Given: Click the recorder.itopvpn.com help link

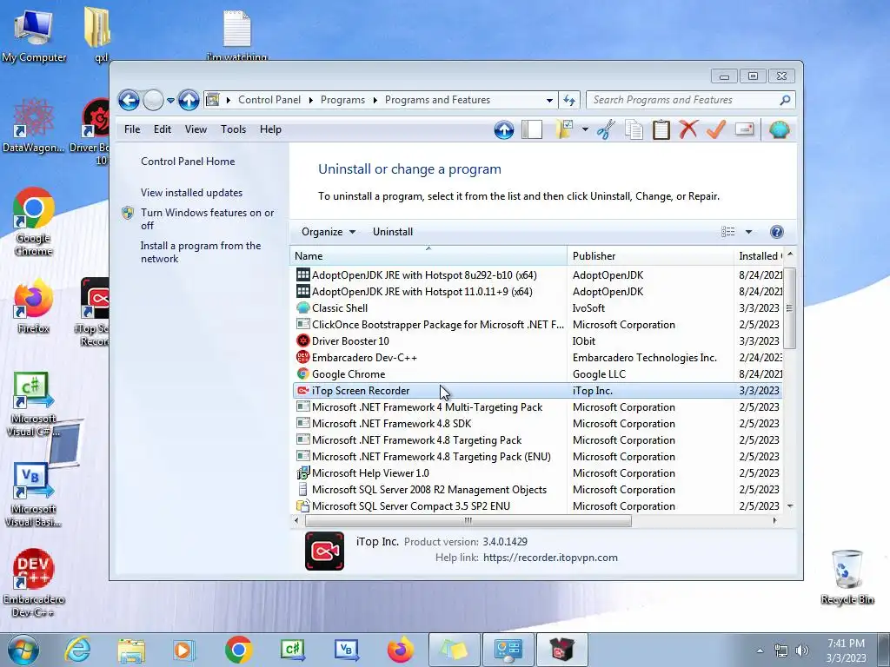Looking at the screenshot, I should click(x=550, y=558).
